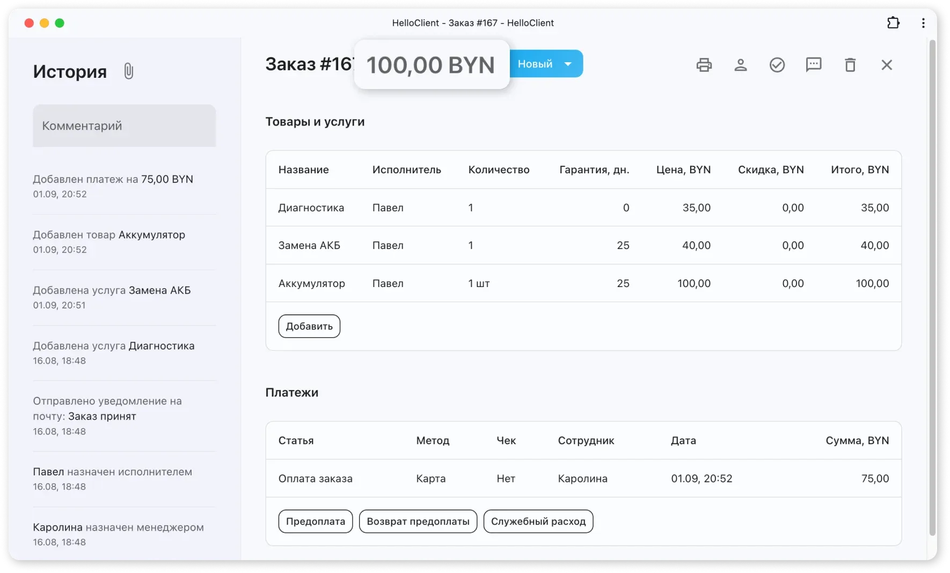Open the Замена АКБ row
The image size is (950, 573).
tap(583, 245)
